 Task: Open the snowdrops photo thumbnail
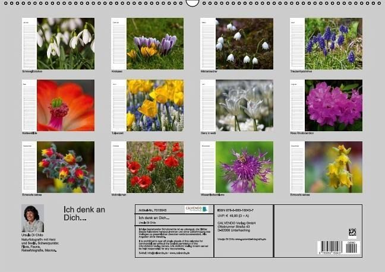(65, 43)
